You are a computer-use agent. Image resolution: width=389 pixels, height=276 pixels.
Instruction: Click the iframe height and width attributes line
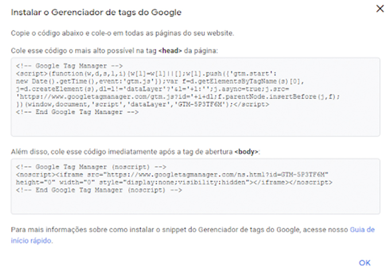coord(174,183)
